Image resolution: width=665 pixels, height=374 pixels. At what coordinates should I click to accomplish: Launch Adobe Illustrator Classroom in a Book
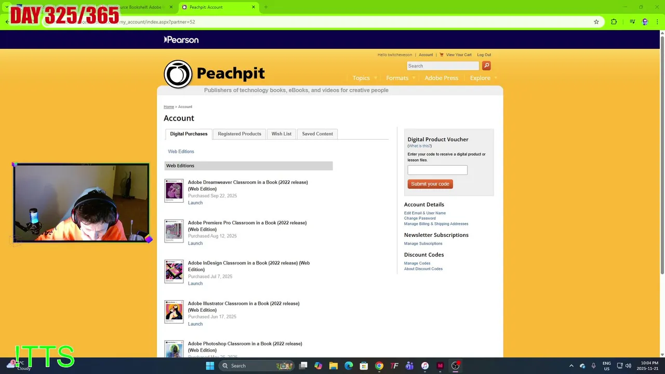pyautogui.click(x=195, y=324)
